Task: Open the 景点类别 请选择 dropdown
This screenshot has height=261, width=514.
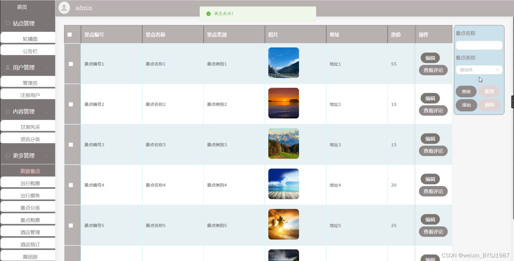Action: coord(479,70)
